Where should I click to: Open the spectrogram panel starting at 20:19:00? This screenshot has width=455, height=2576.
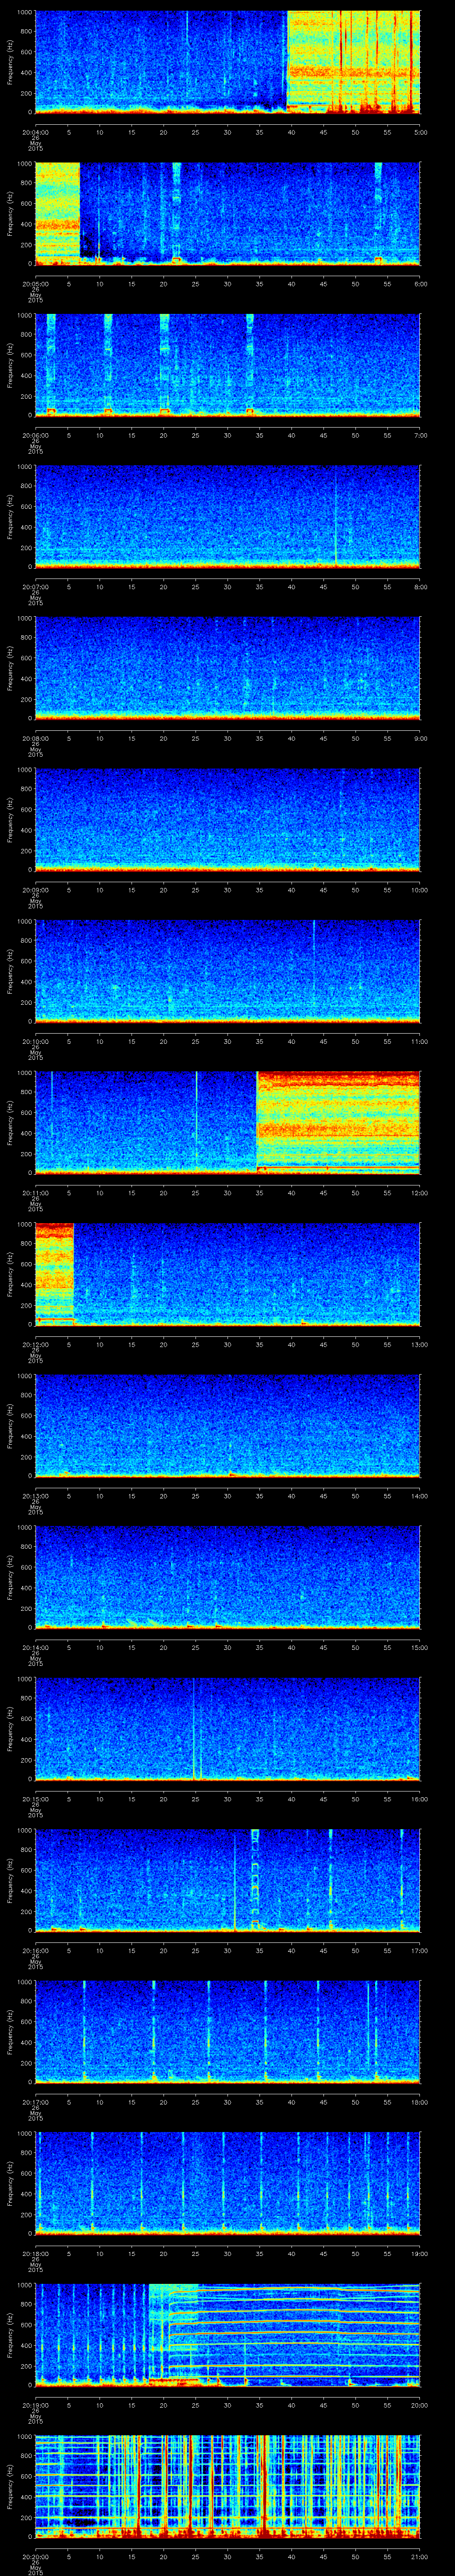(228, 2335)
